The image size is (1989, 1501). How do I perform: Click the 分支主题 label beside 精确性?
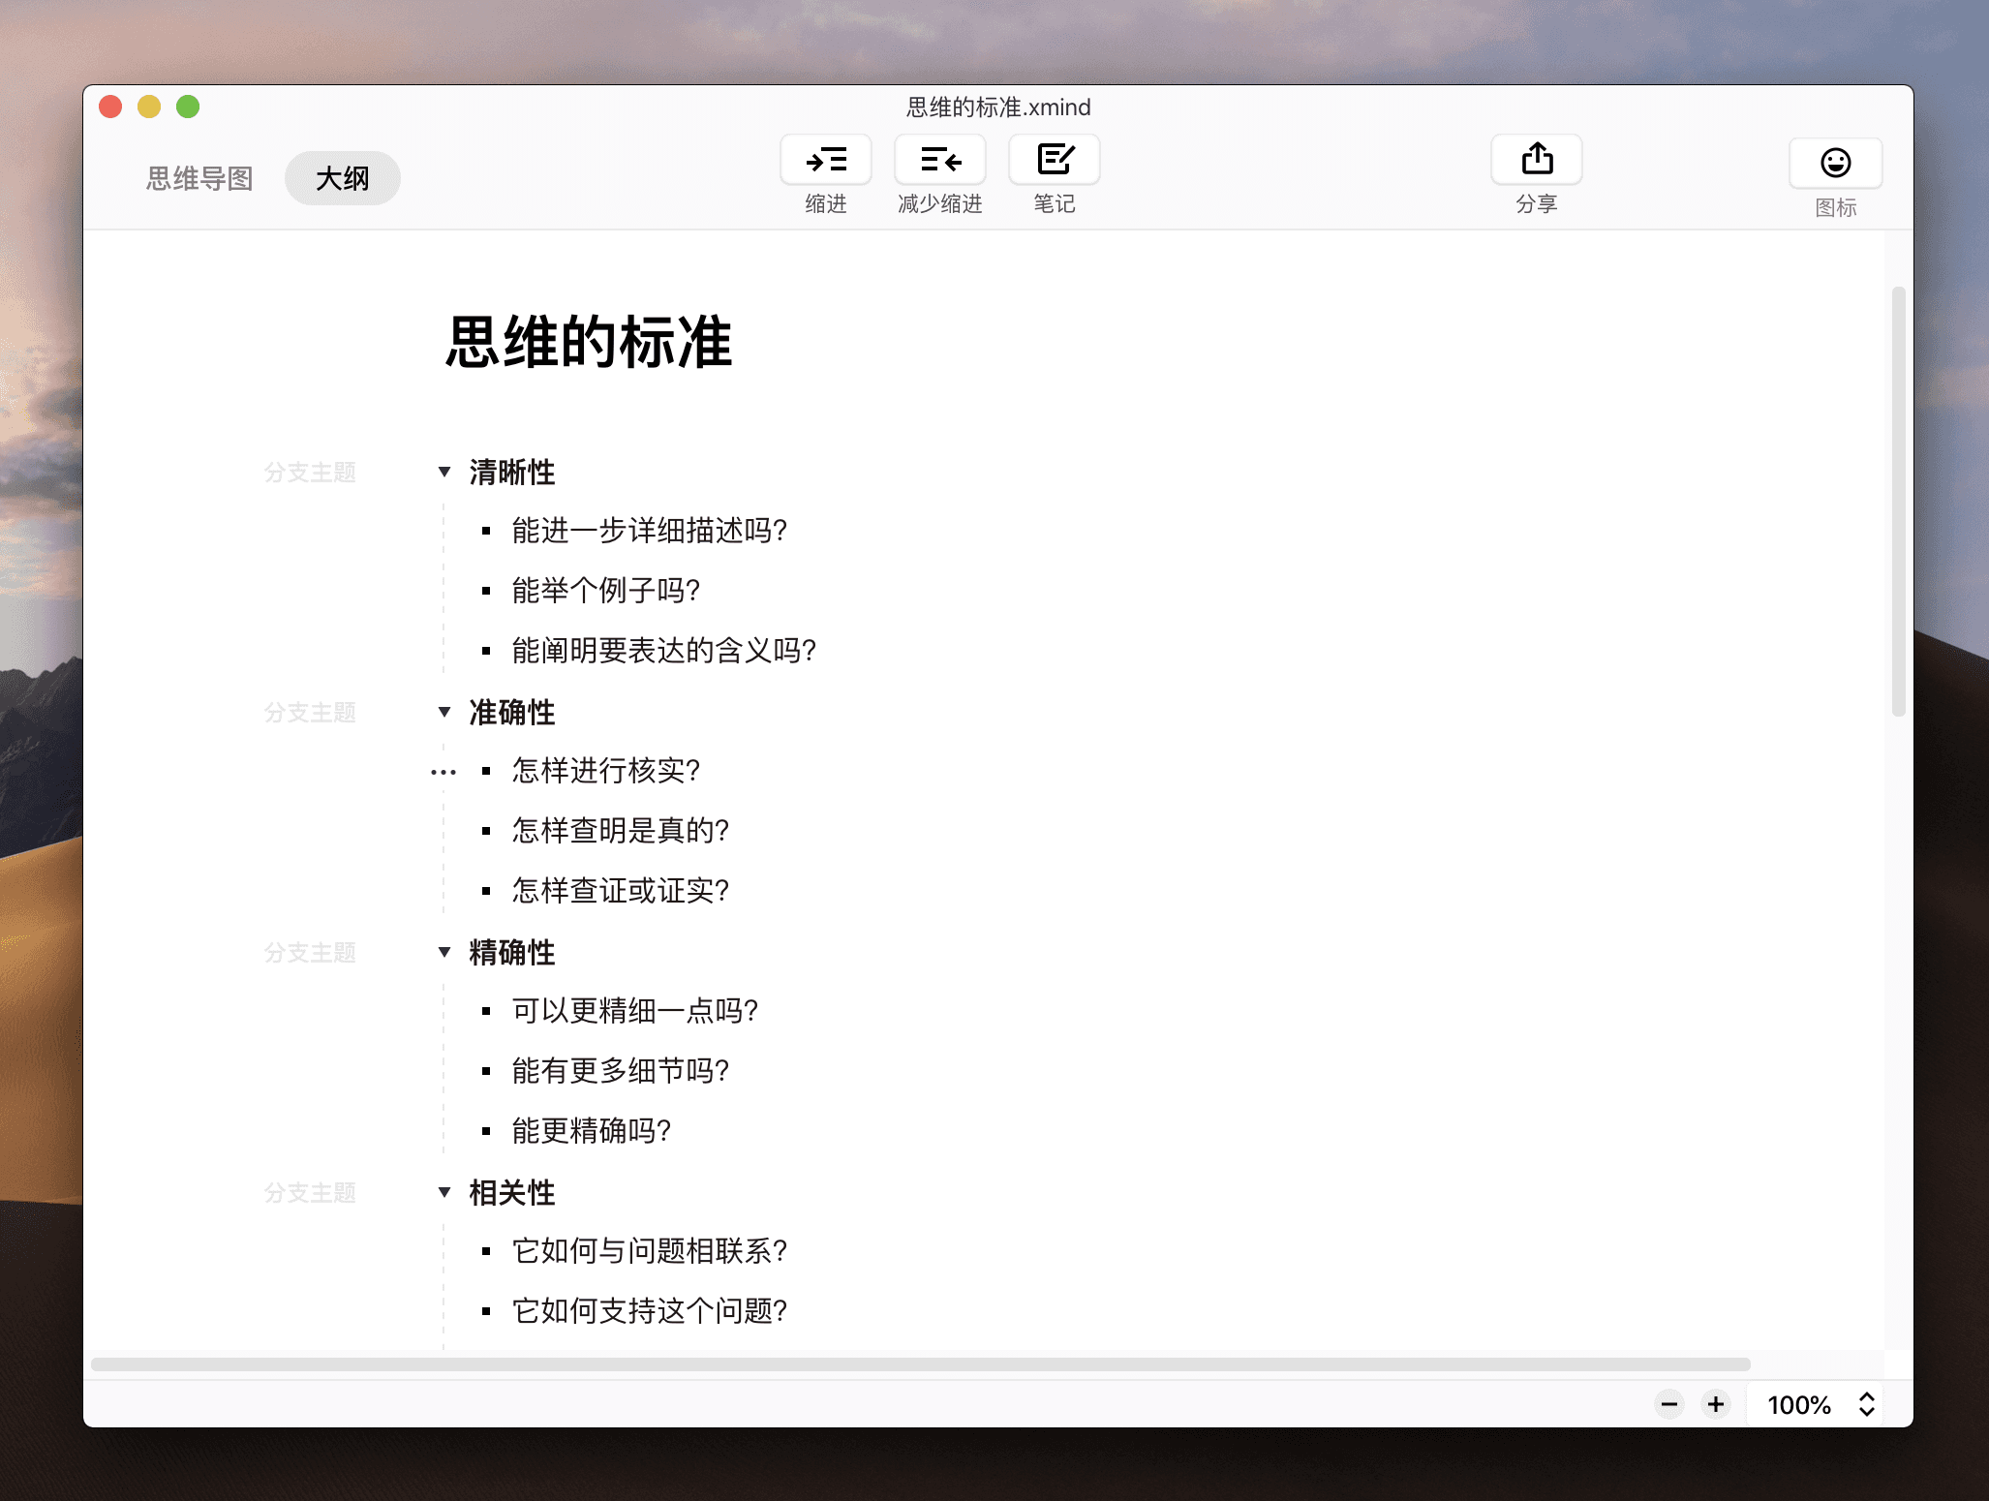[311, 952]
